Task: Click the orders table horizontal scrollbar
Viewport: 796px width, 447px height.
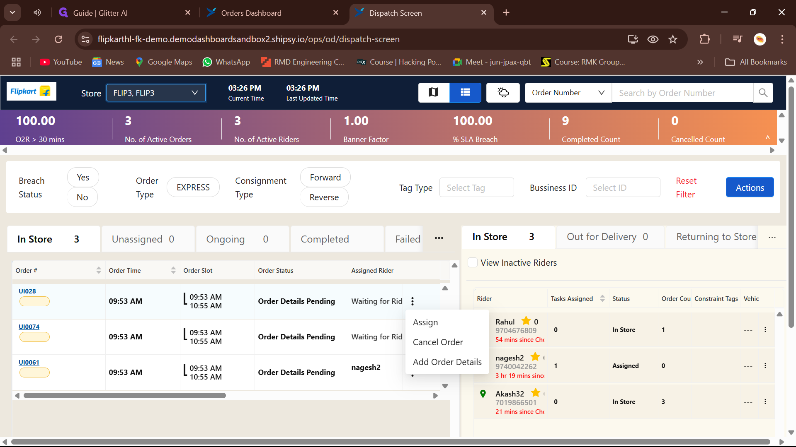Action: pos(124,396)
